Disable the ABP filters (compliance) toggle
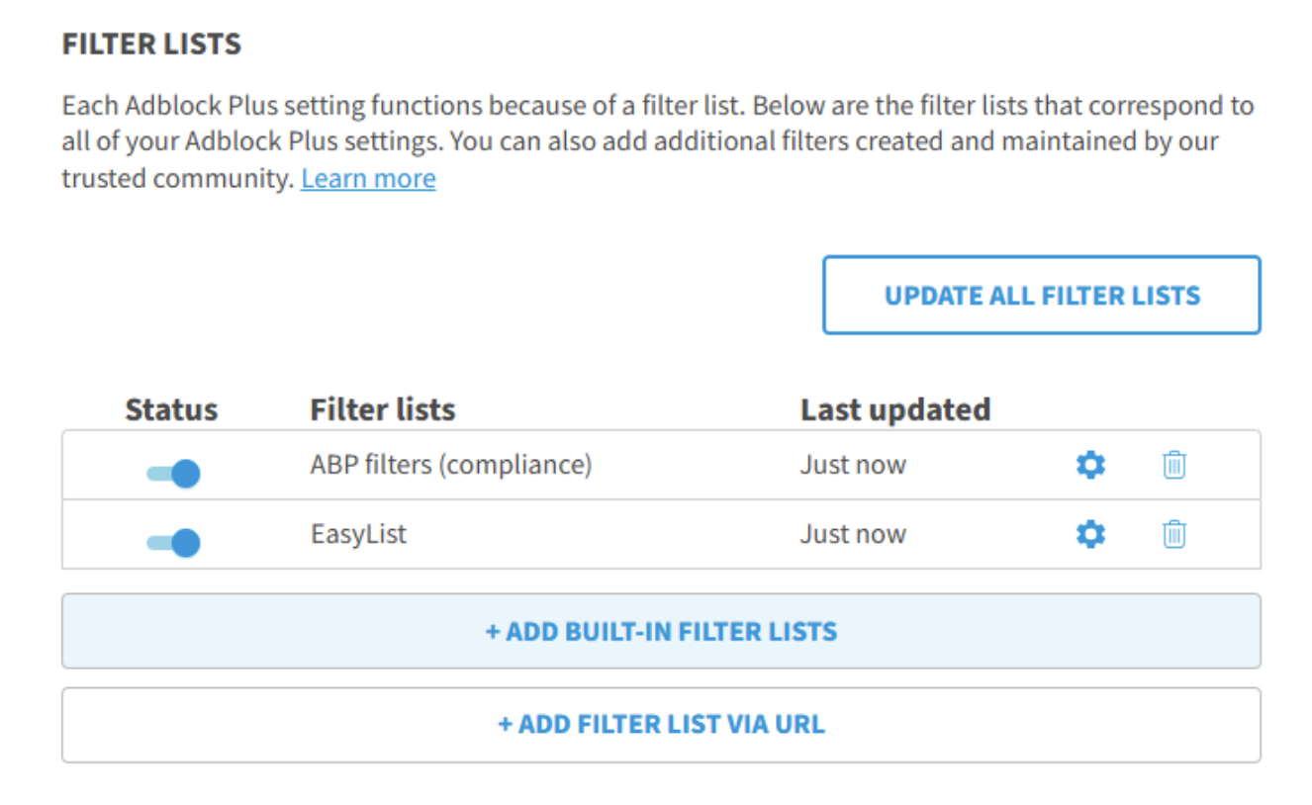 point(174,474)
